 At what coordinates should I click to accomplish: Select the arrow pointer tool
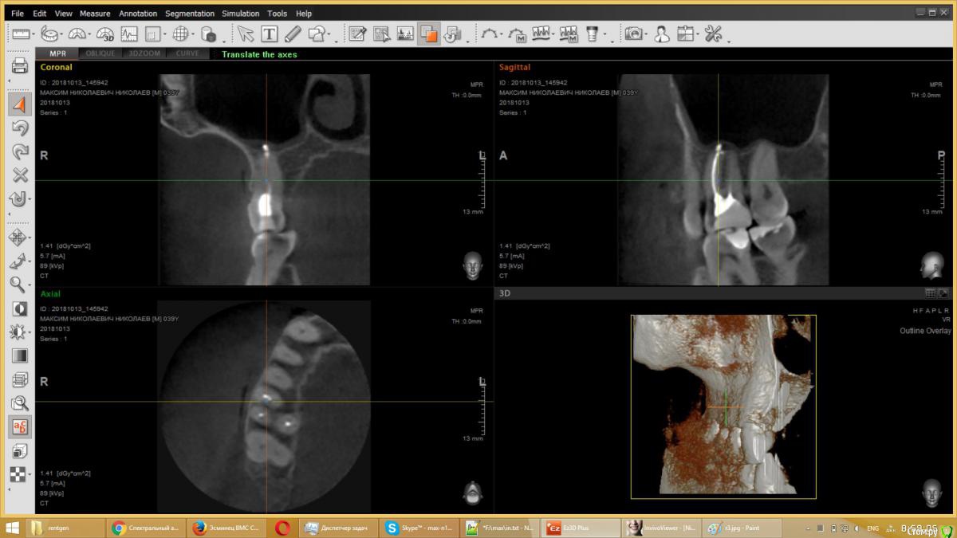coord(246,34)
